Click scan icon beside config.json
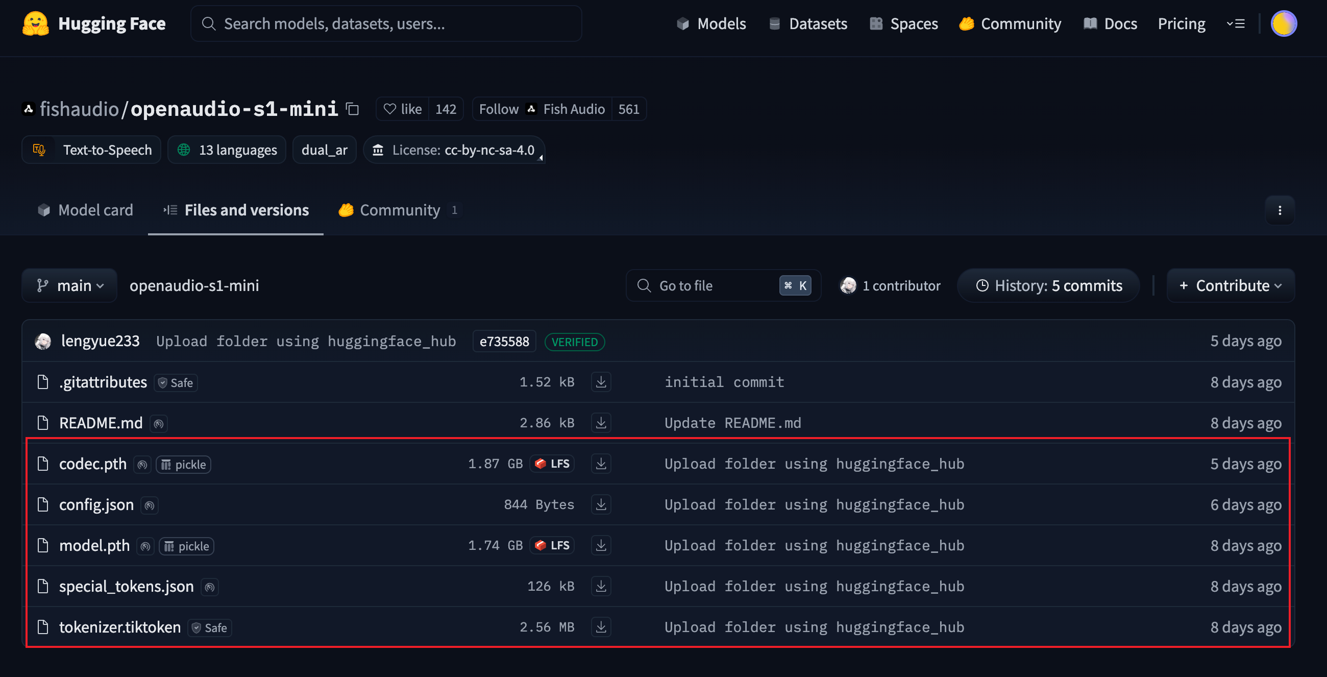This screenshot has width=1327, height=677. click(x=150, y=505)
